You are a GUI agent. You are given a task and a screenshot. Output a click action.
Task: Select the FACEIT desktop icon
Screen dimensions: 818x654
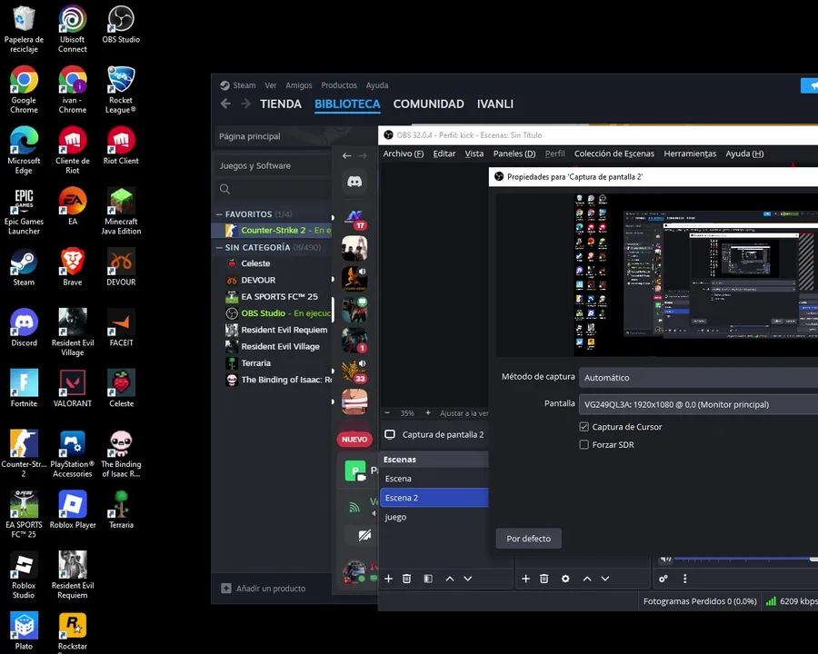(x=121, y=328)
